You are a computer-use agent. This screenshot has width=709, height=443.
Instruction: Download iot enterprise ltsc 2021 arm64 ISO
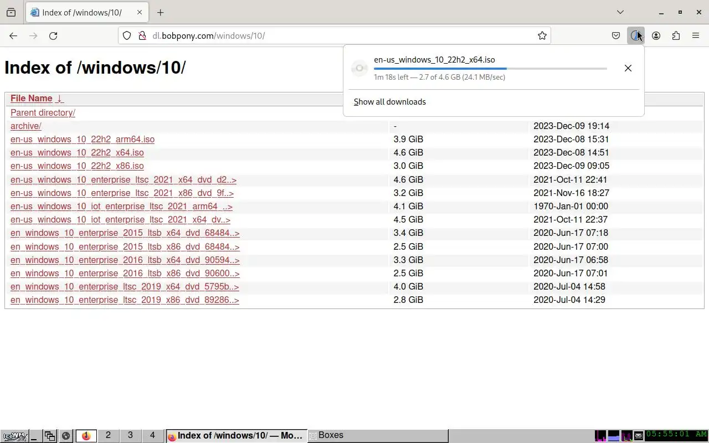pyautogui.click(x=121, y=207)
